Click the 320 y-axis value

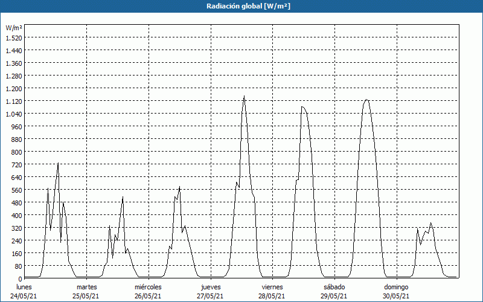[17, 228]
